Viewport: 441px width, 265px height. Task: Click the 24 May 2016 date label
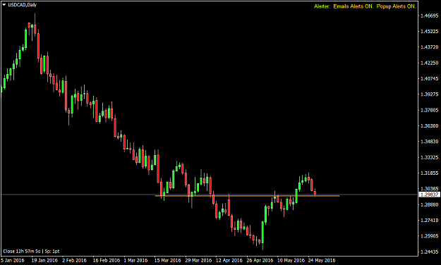322,260
